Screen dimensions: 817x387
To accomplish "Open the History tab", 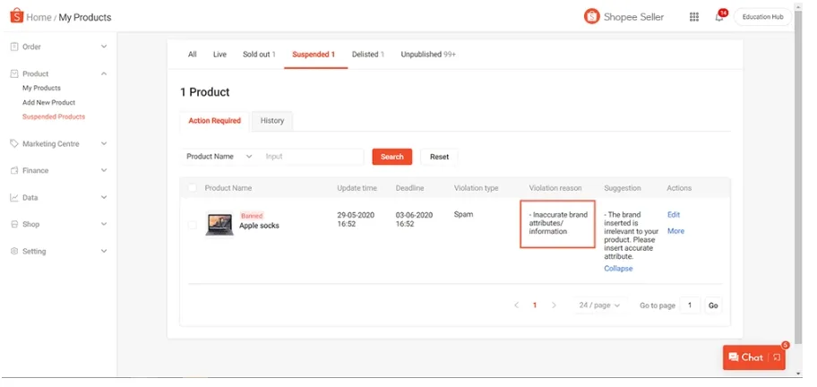I will coord(272,121).
